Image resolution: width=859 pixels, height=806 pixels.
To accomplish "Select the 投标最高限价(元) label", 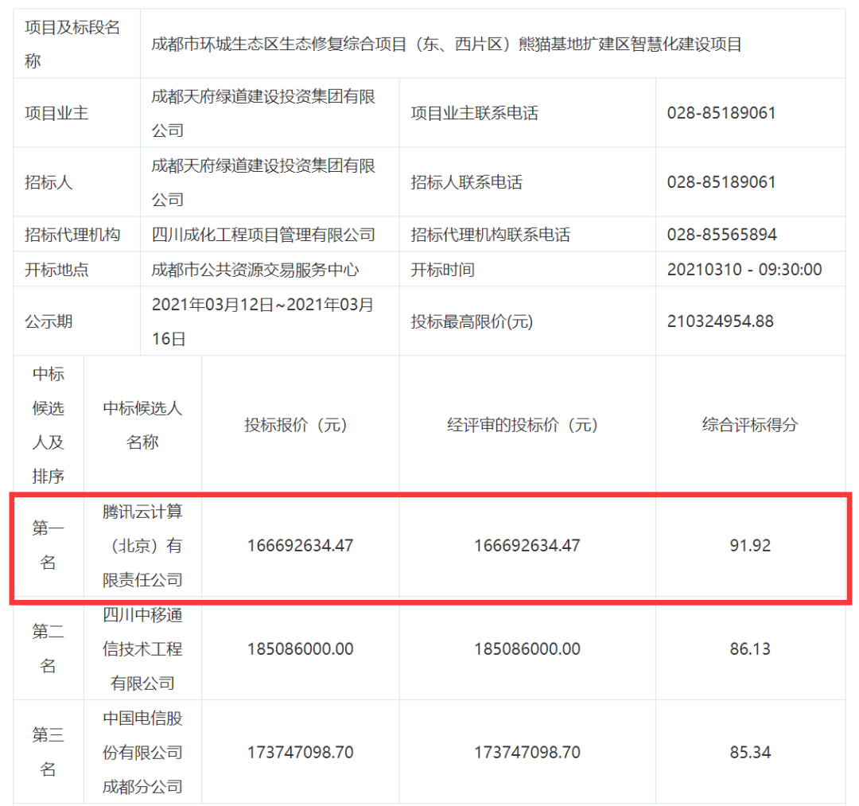I will tap(472, 321).
